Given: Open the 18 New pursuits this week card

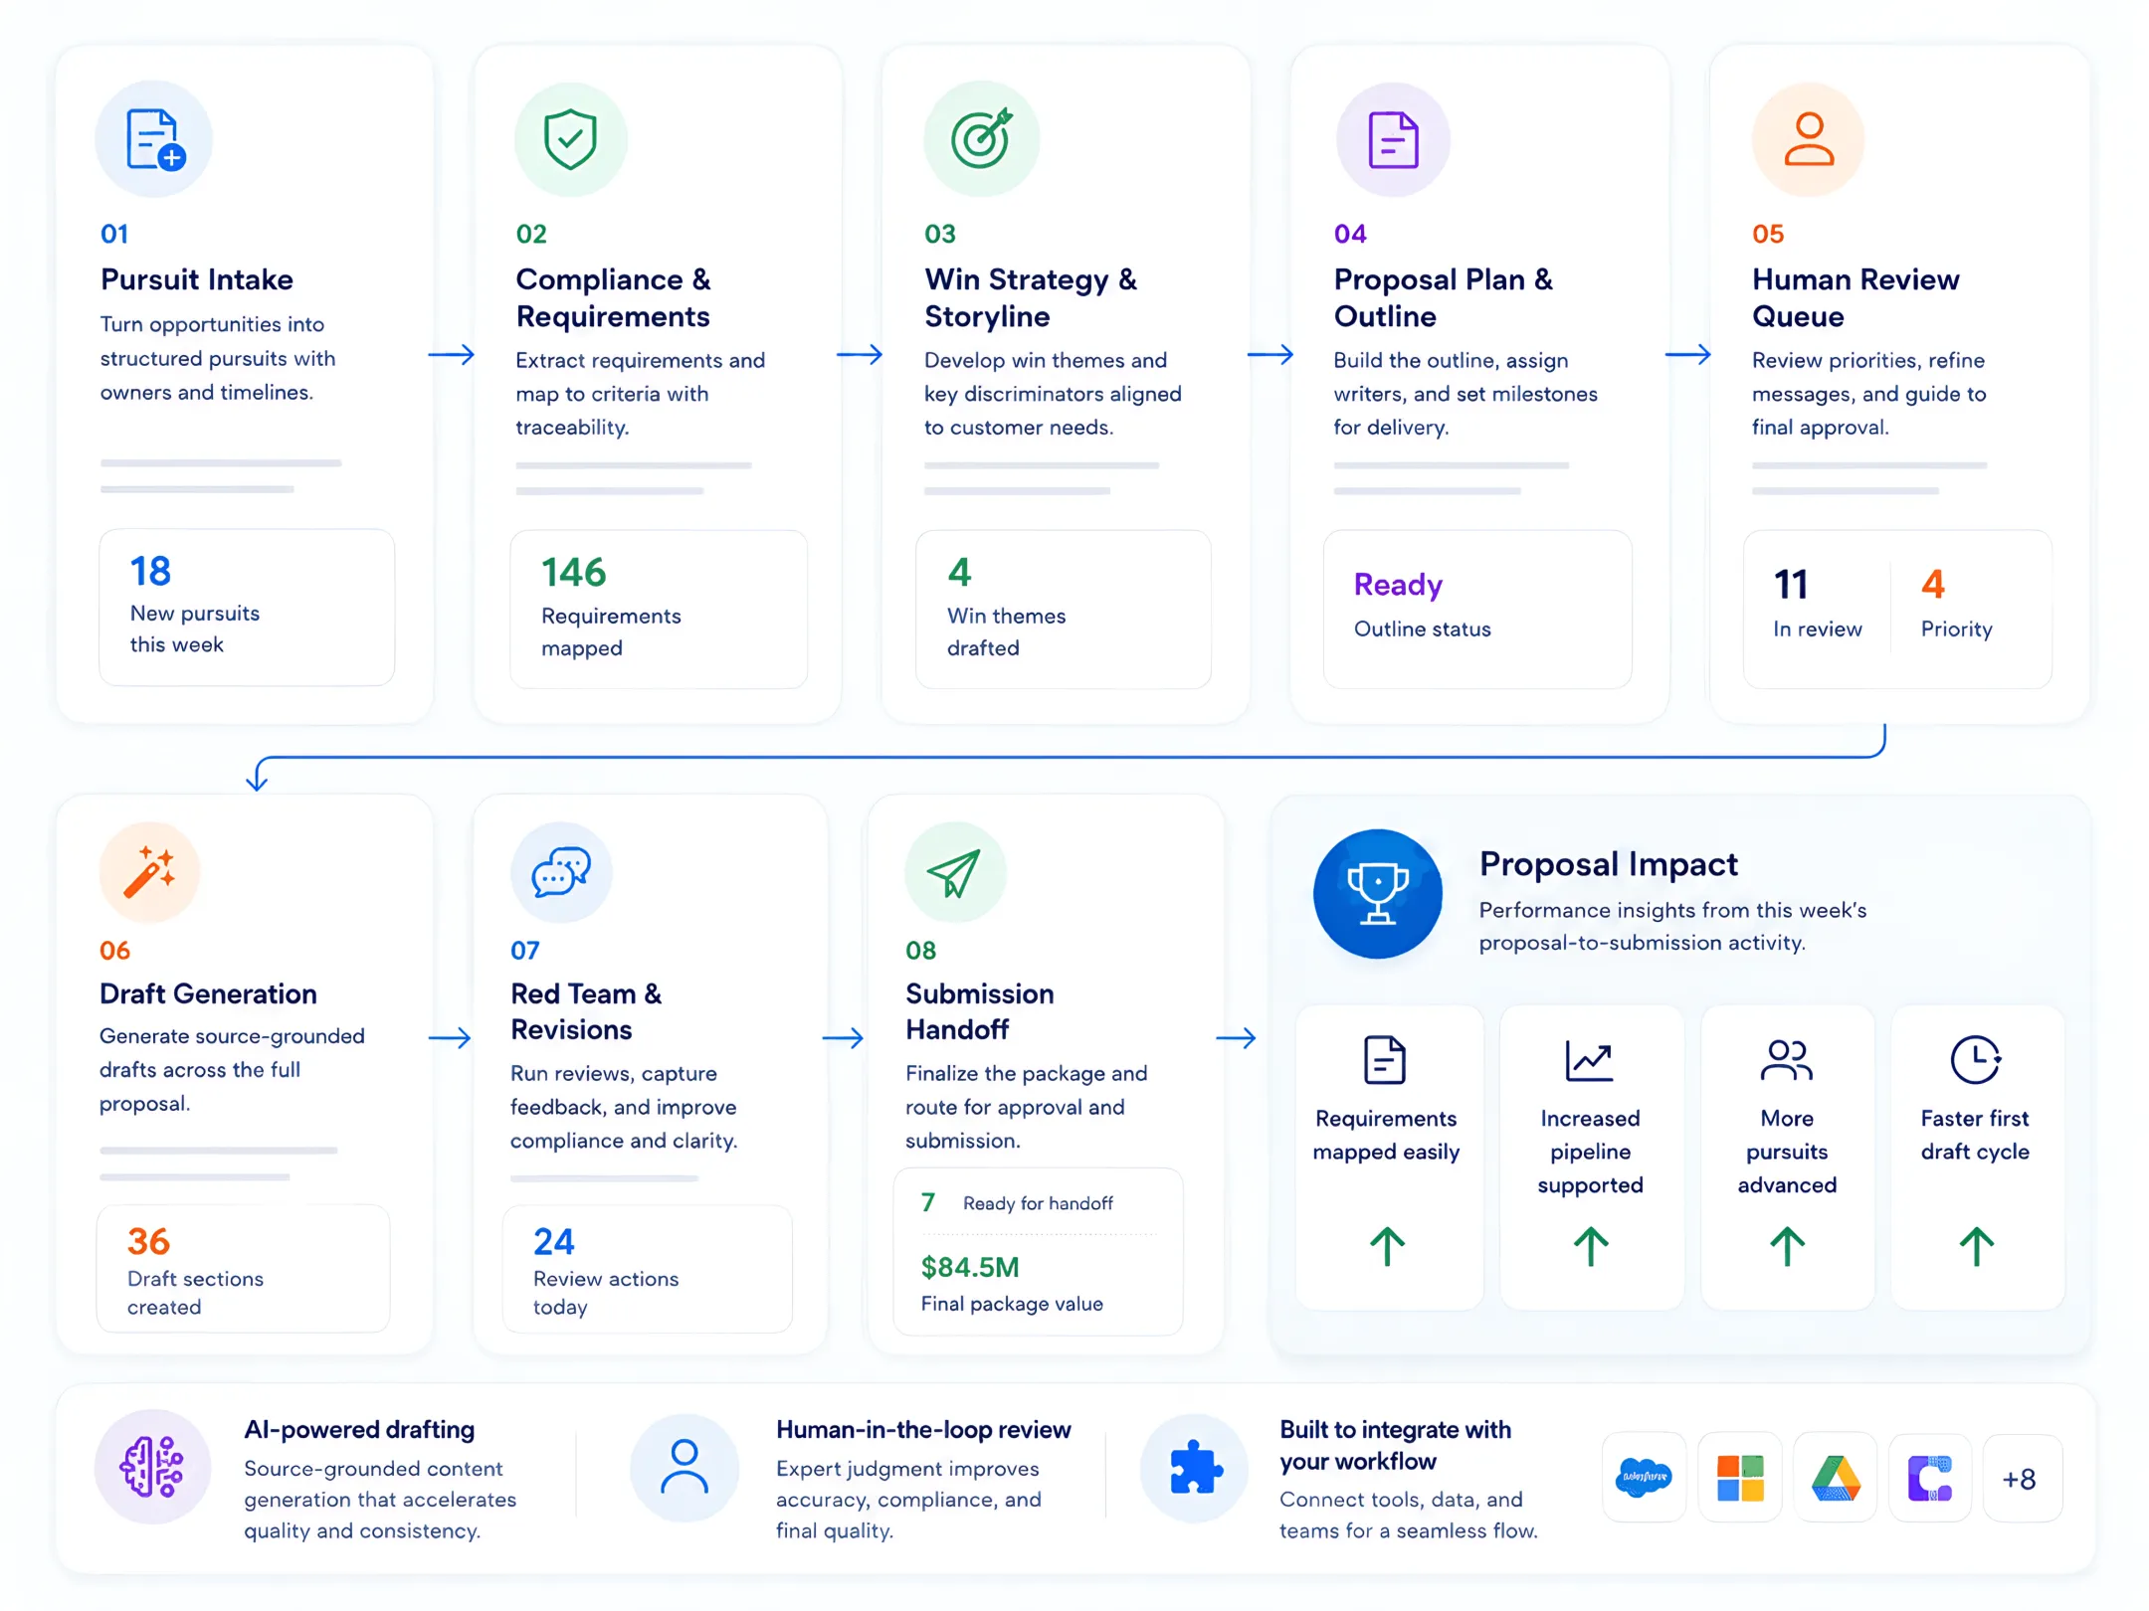Looking at the screenshot, I should (x=247, y=607).
